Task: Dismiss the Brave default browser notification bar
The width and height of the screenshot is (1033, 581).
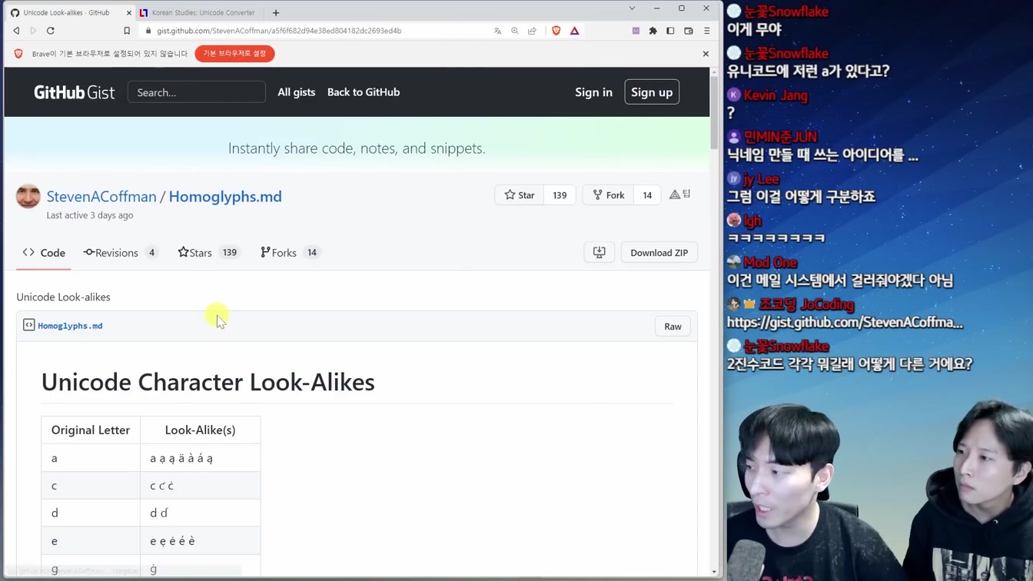Action: coord(706,54)
